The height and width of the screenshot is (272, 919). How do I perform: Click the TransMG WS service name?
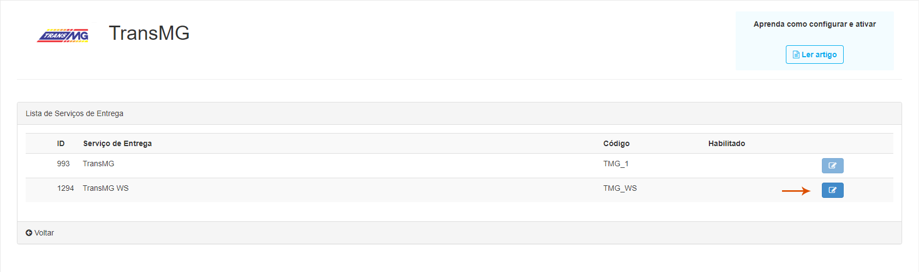point(106,188)
